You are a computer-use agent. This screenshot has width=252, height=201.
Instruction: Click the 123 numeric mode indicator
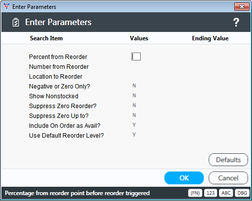pyautogui.click(x=211, y=193)
